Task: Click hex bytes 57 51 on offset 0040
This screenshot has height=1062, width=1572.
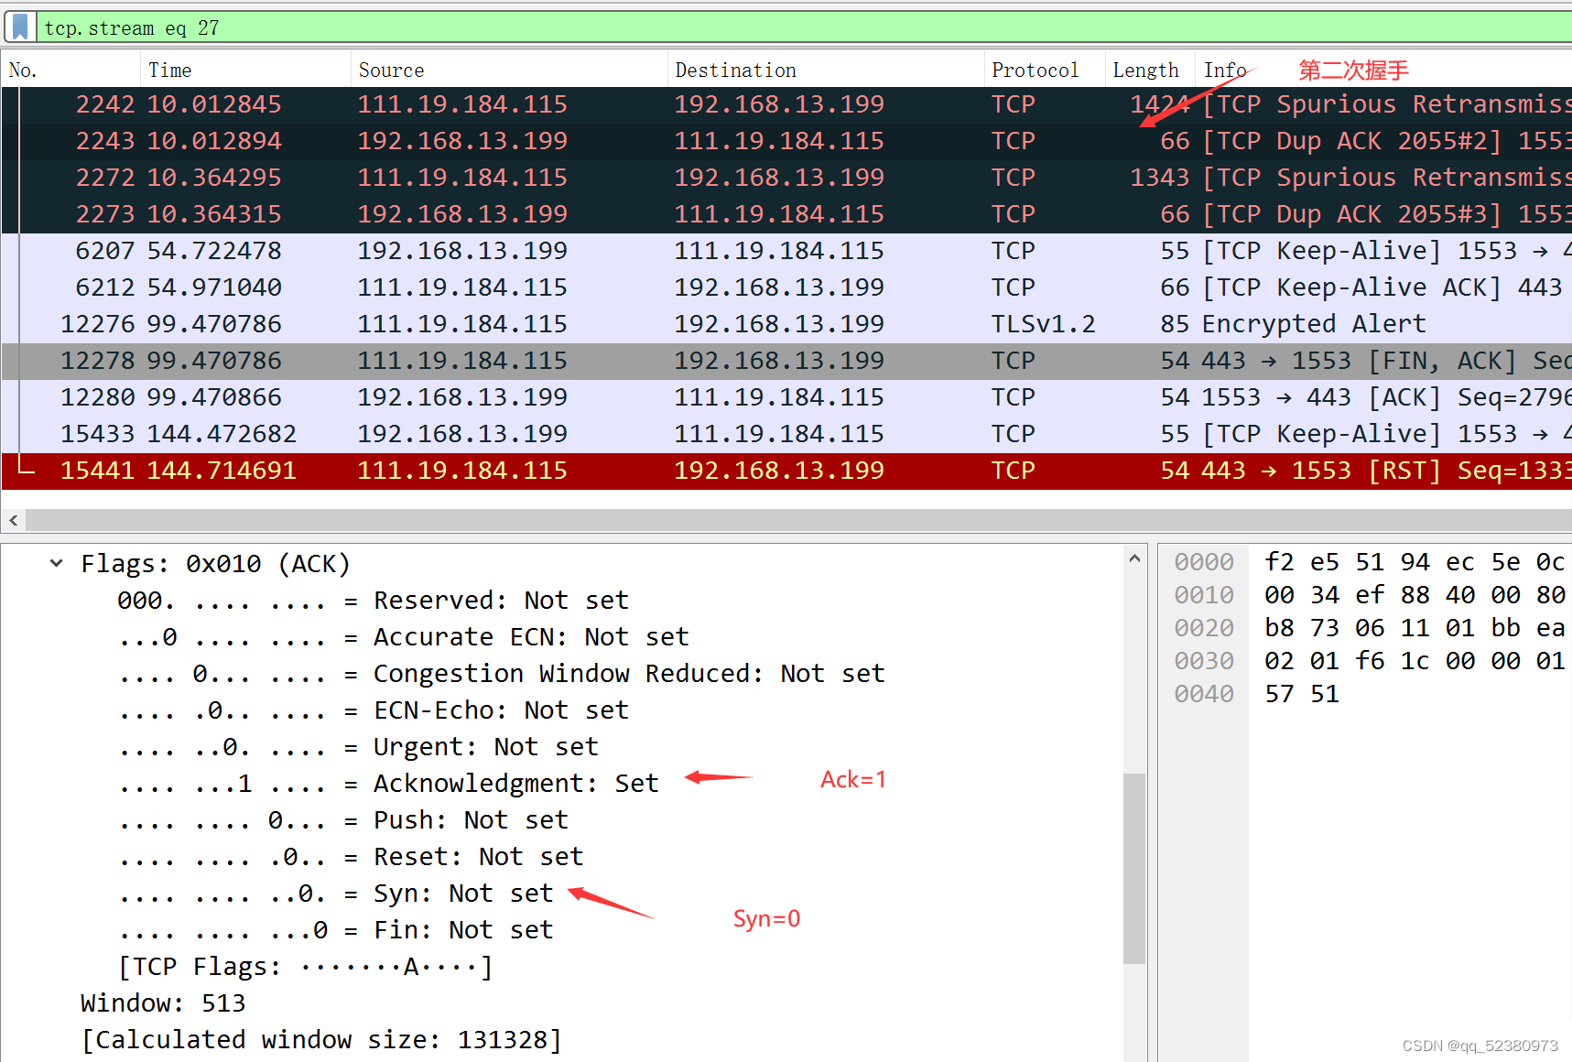Action: tap(1302, 694)
